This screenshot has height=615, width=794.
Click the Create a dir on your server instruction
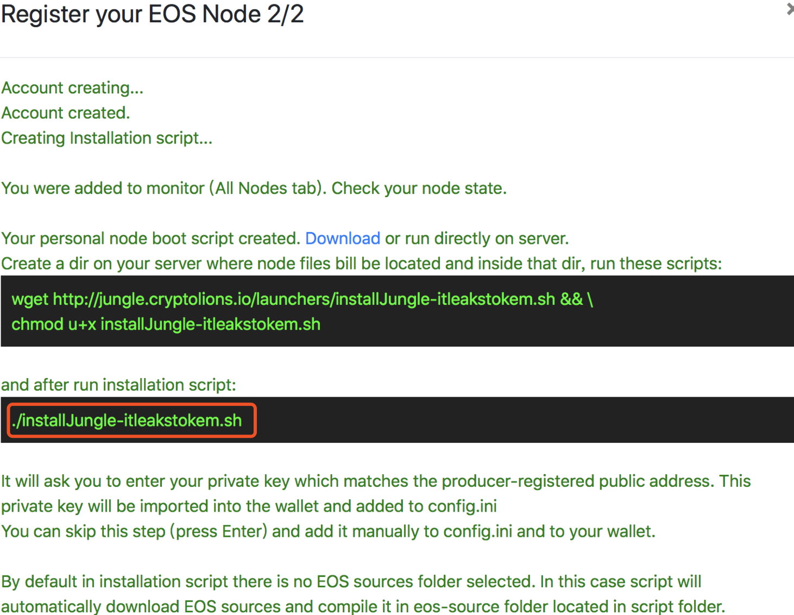coord(362,263)
